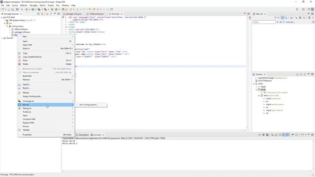Select input name=aname in Outline
315x177 pixels.
[275, 105]
